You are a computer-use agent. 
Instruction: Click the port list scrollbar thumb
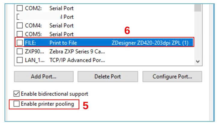[x=198, y=7]
